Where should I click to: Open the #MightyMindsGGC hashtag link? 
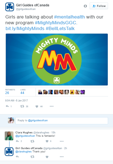point(55,23)
